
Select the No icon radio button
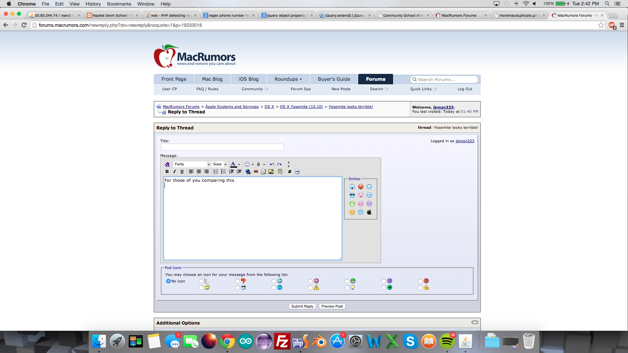pyautogui.click(x=168, y=281)
